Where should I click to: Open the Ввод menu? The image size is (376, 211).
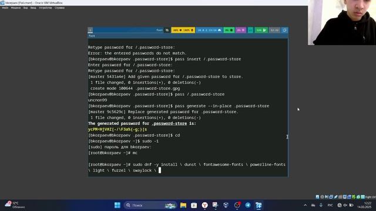click(x=33, y=8)
